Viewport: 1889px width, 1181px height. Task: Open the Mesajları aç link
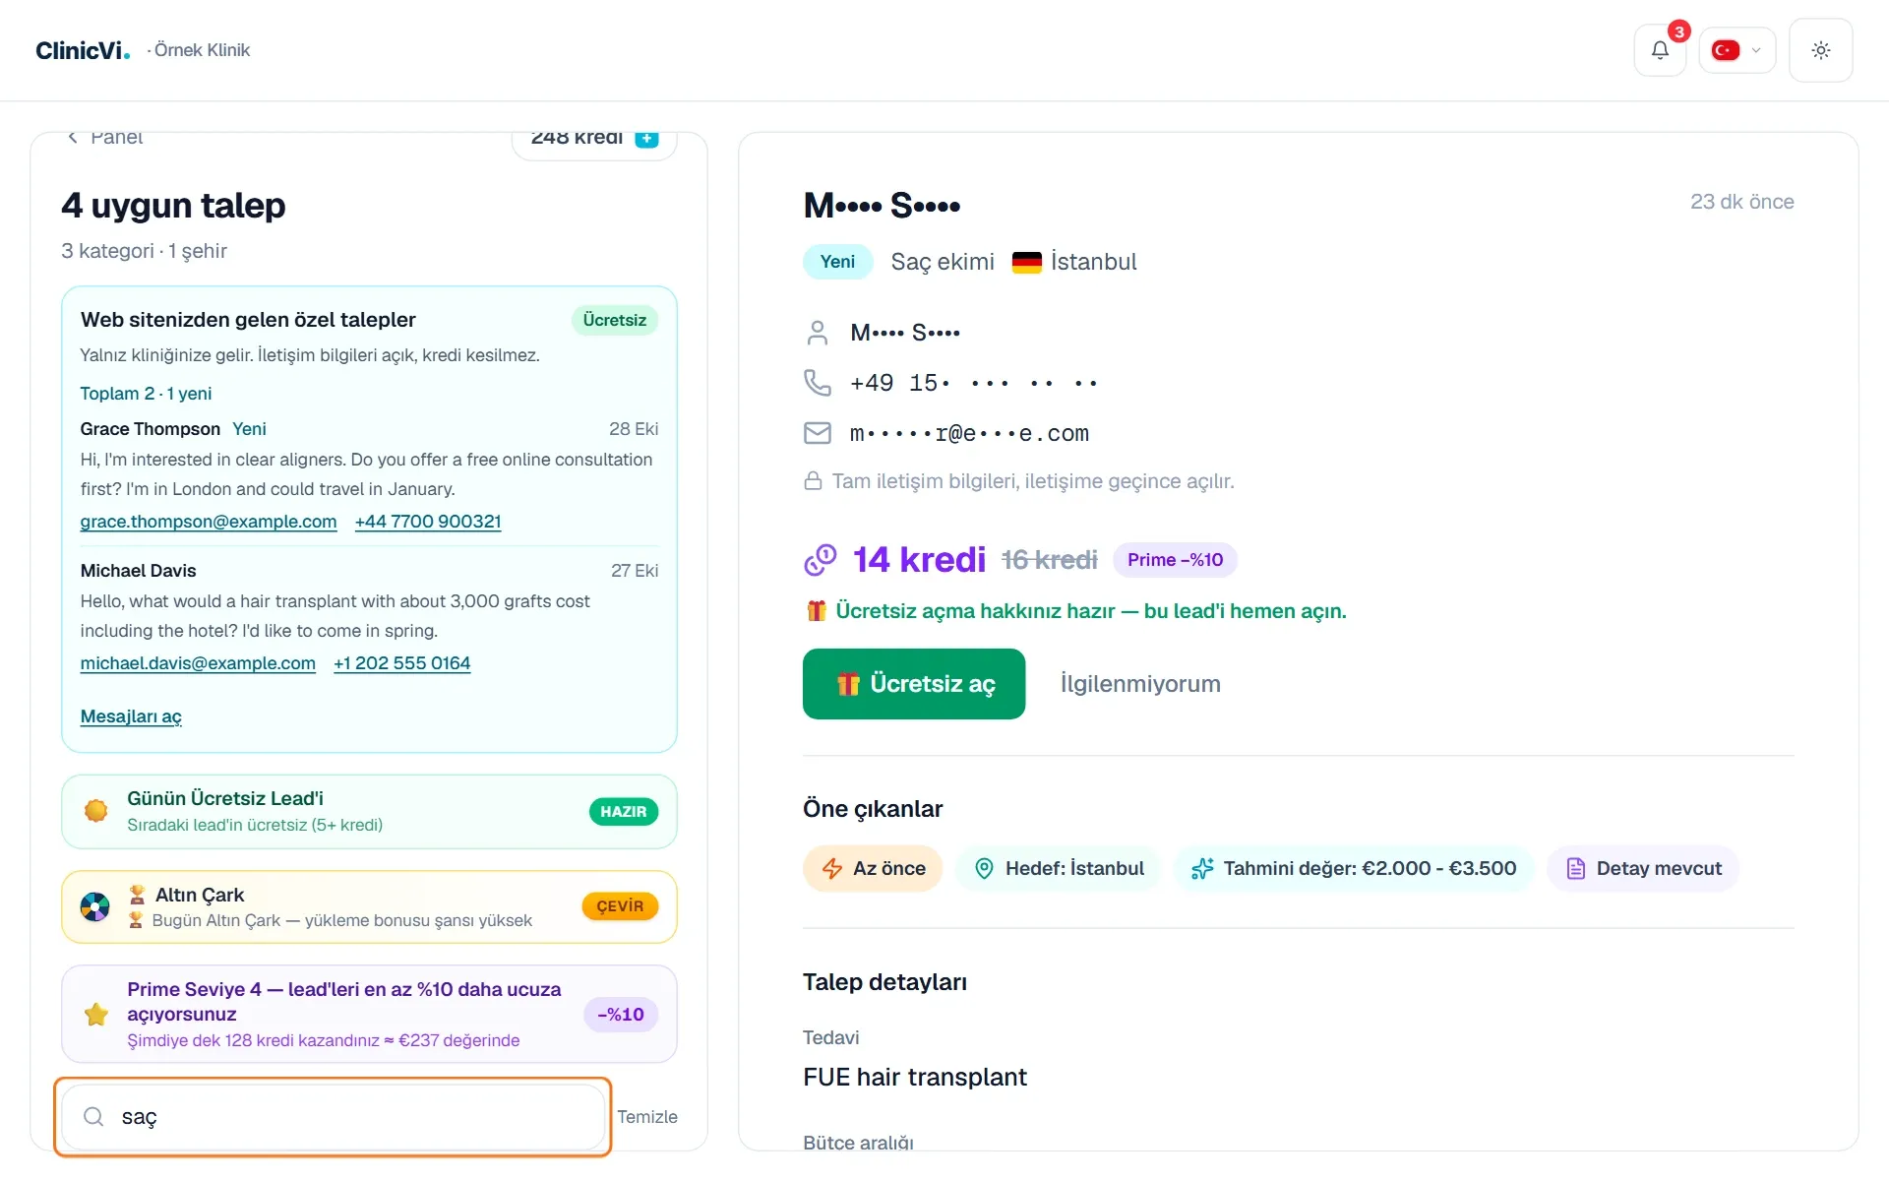[x=131, y=716]
